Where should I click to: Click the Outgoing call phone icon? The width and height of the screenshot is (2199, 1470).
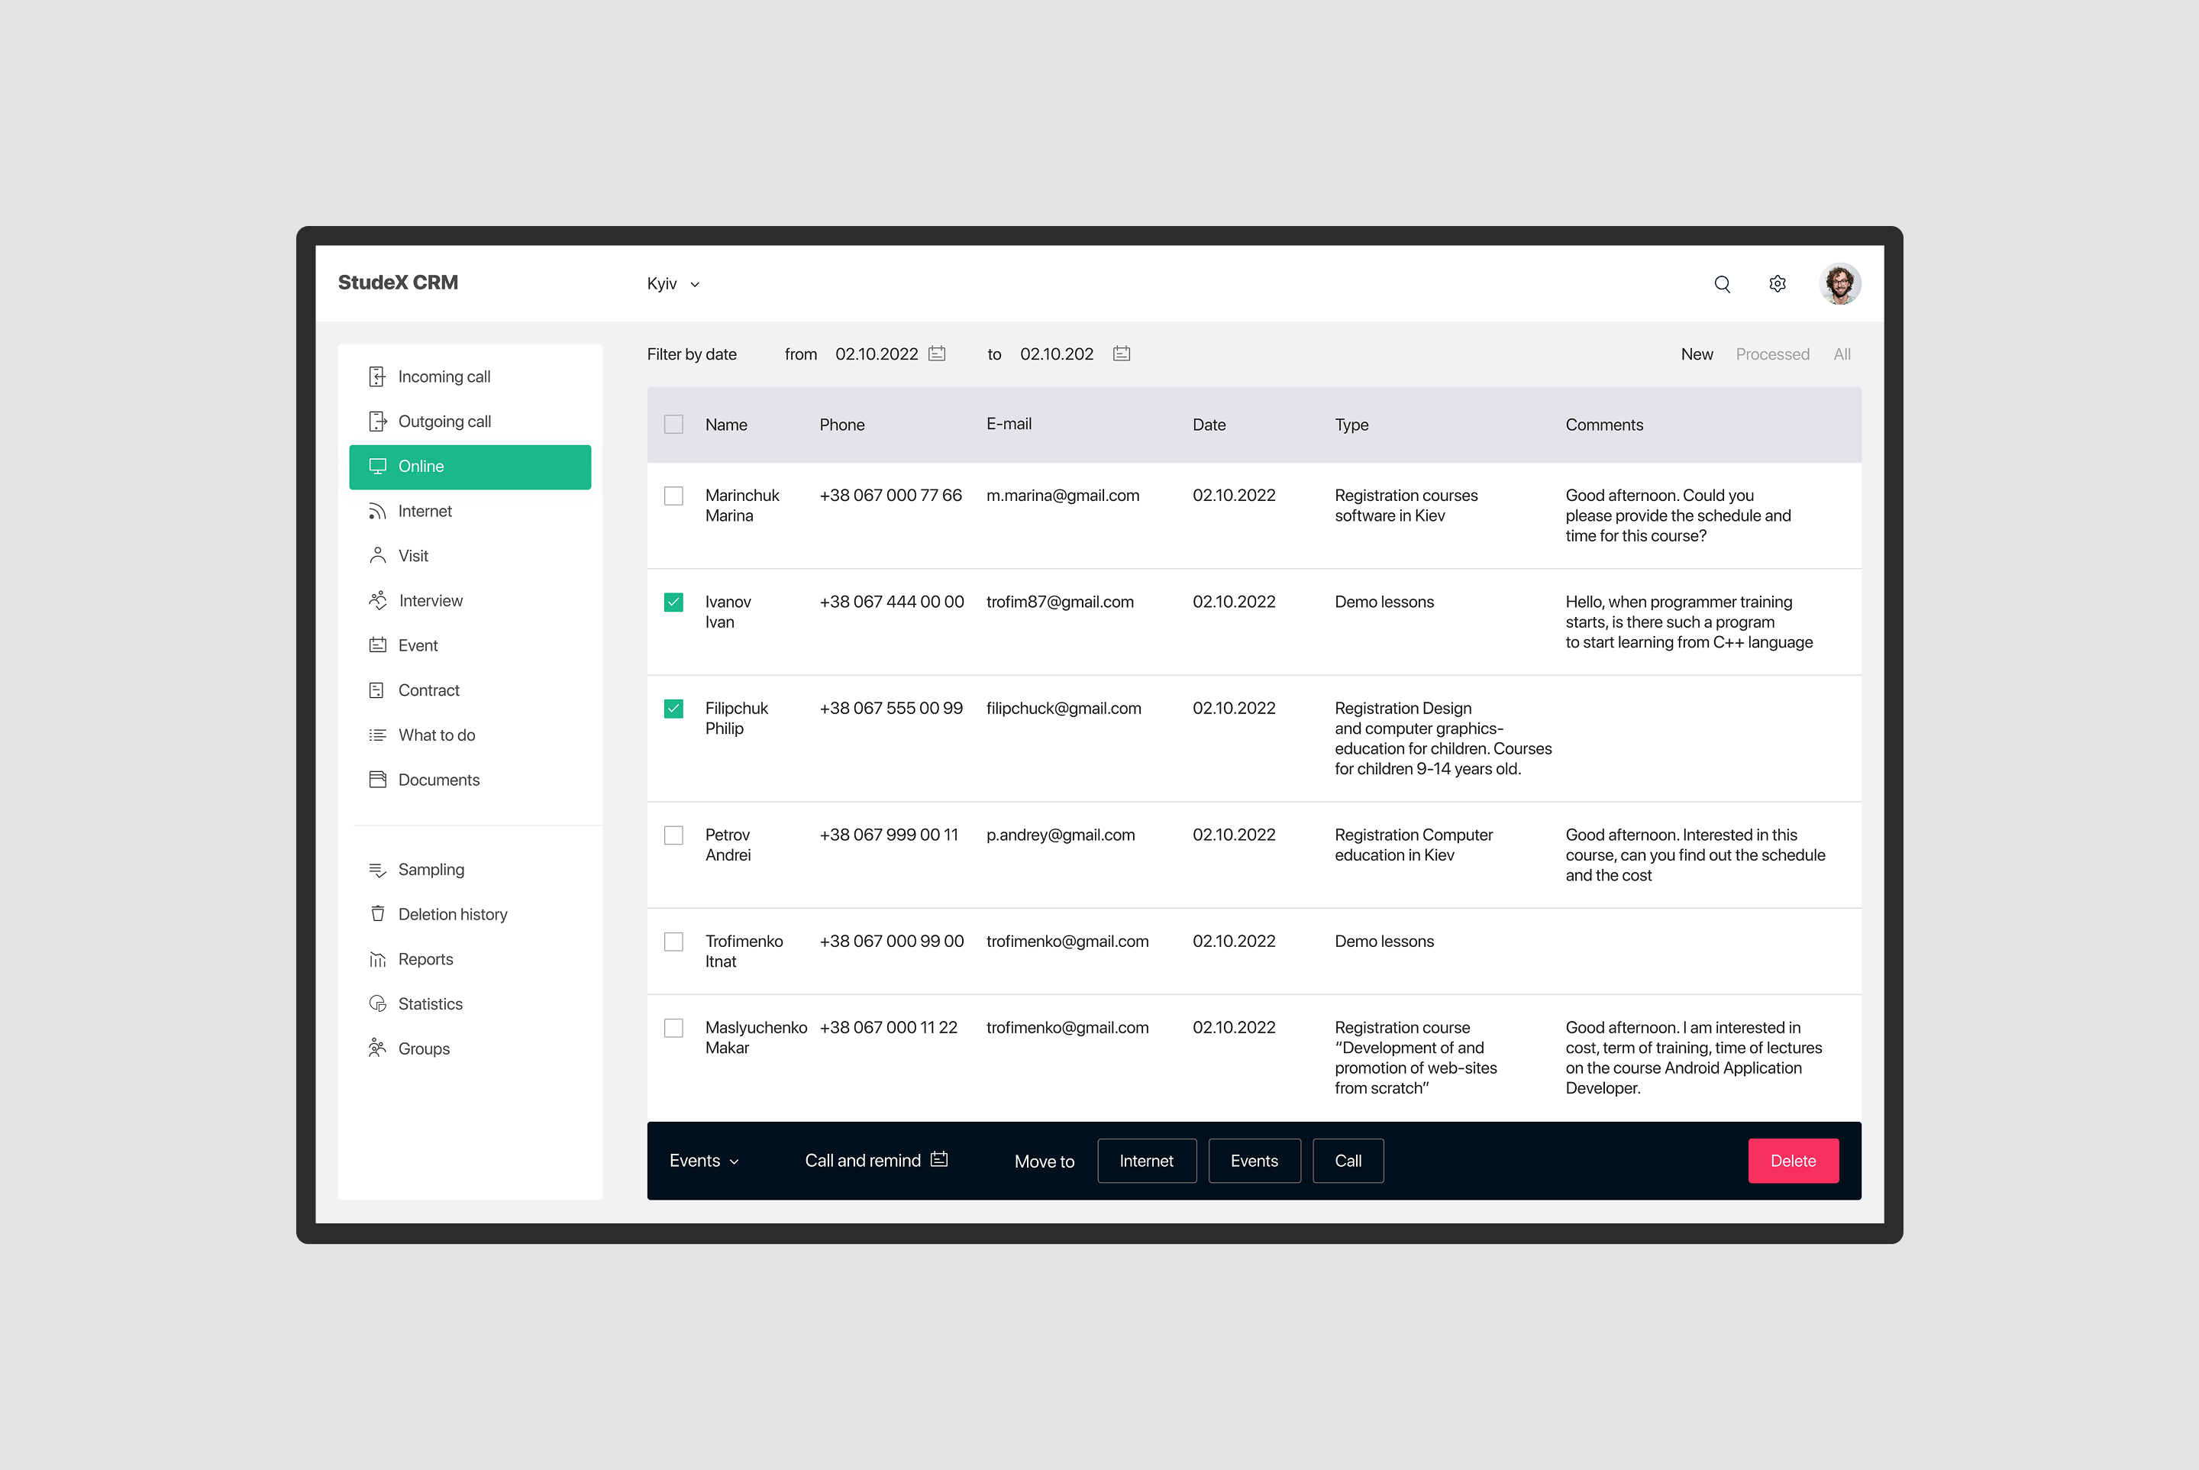377,422
